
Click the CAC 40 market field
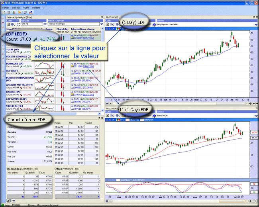(x=32, y=24)
